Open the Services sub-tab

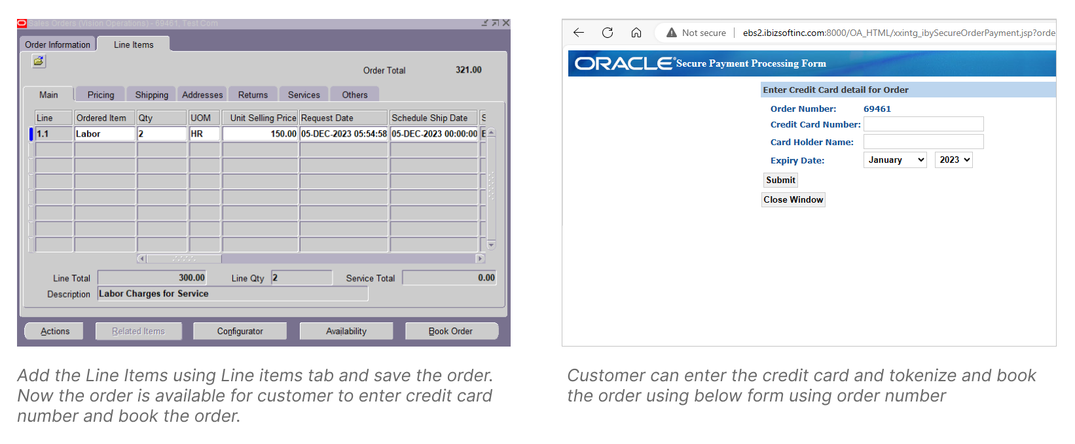[x=304, y=95]
